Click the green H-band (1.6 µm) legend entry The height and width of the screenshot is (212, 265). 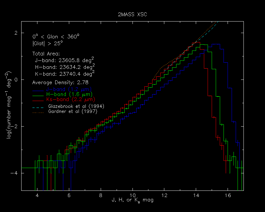pos(68,94)
